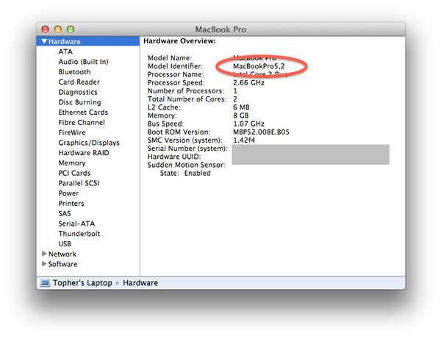Select the 1.07 GHz bus speed value
The image size is (441, 339).
[249, 124]
